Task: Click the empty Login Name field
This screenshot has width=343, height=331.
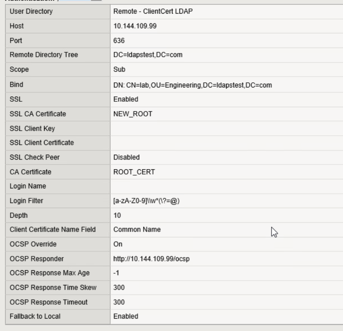Action: tap(226, 186)
